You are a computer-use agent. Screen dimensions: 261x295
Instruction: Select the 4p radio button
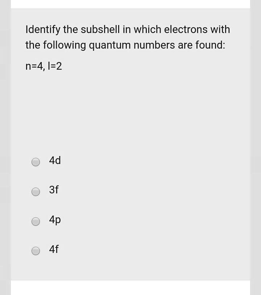pyautogui.click(x=36, y=221)
